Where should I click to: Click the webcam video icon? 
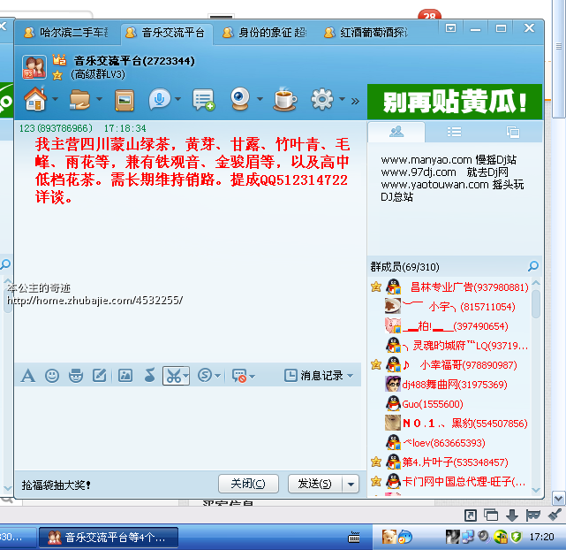pos(239,99)
